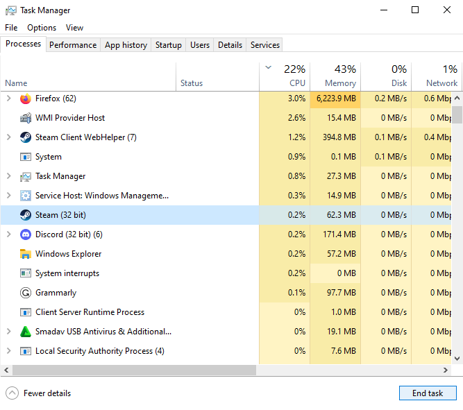Expand Smadav USB Antivirus group
Image resolution: width=463 pixels, height=410 pixels.
coord(9,332)
